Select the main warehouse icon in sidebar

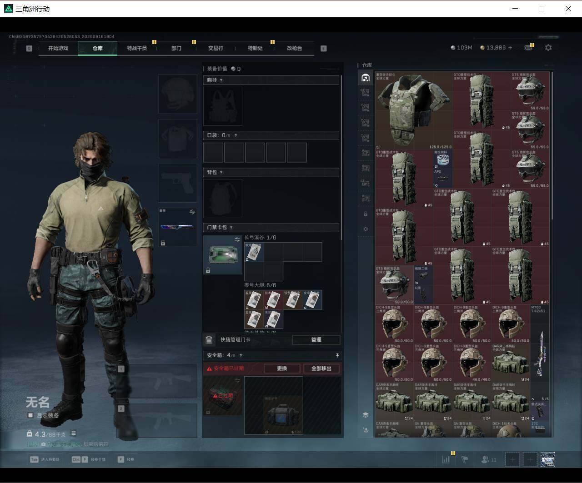[x=365, y=78]
